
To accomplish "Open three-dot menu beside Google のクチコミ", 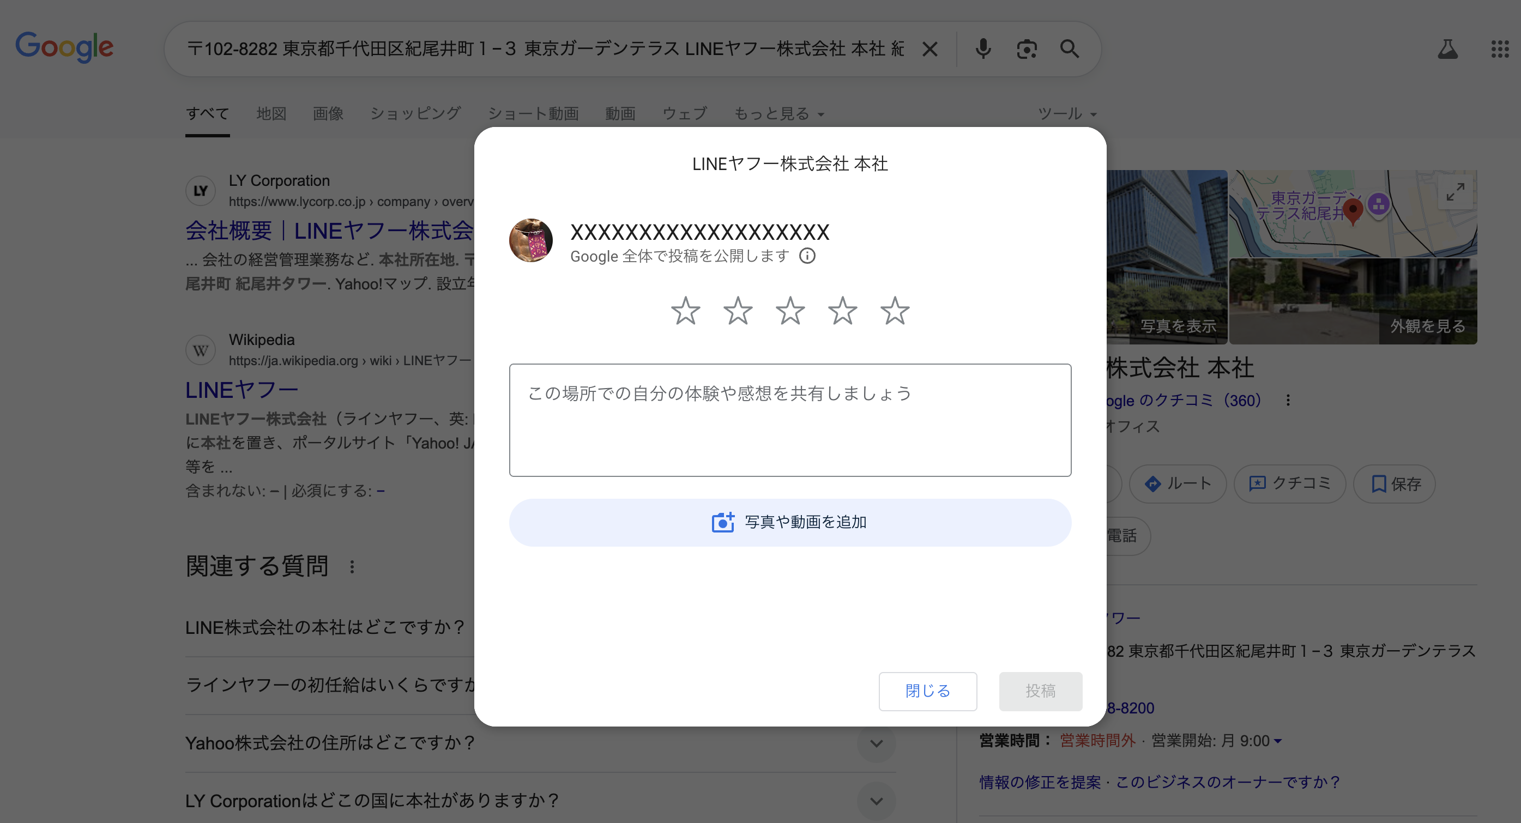I will pyautogui.click(x=1288, y=400).
